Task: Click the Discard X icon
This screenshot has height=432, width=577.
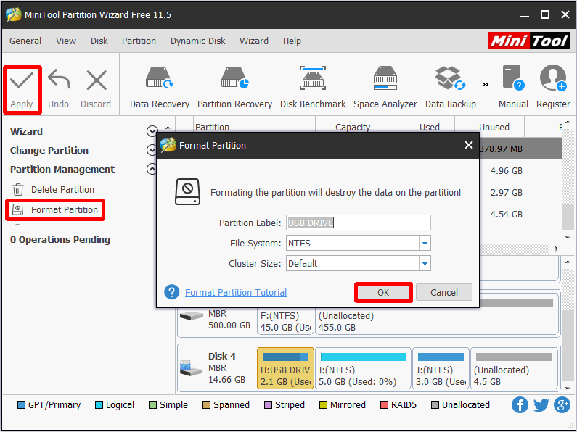Action: pos(97,80)
